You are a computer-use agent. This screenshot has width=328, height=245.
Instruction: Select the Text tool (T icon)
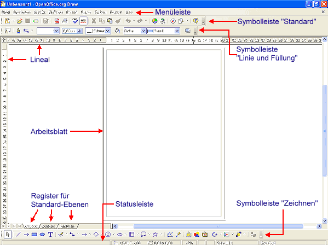click(x=50, y=235)
